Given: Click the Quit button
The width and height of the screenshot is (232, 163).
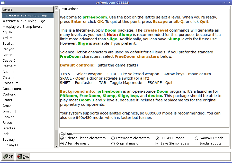Looking at the screenshot, I should pos(23,157).
